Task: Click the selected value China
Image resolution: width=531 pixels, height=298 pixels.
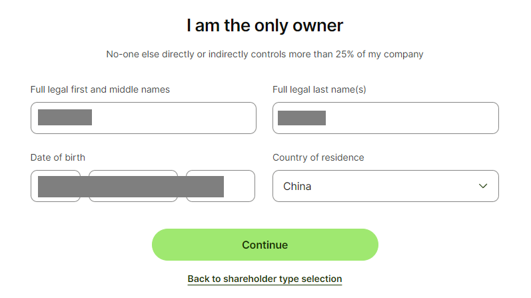Action: click(297, 187)
